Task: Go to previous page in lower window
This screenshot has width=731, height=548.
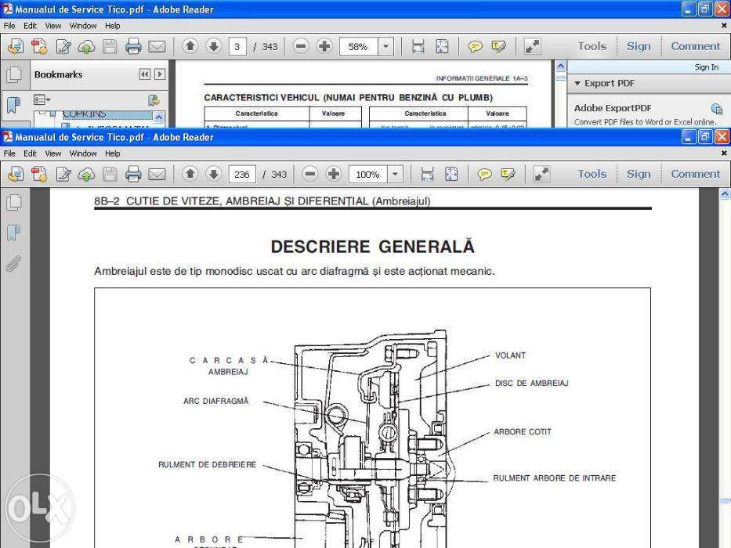Action: (190, 175)
